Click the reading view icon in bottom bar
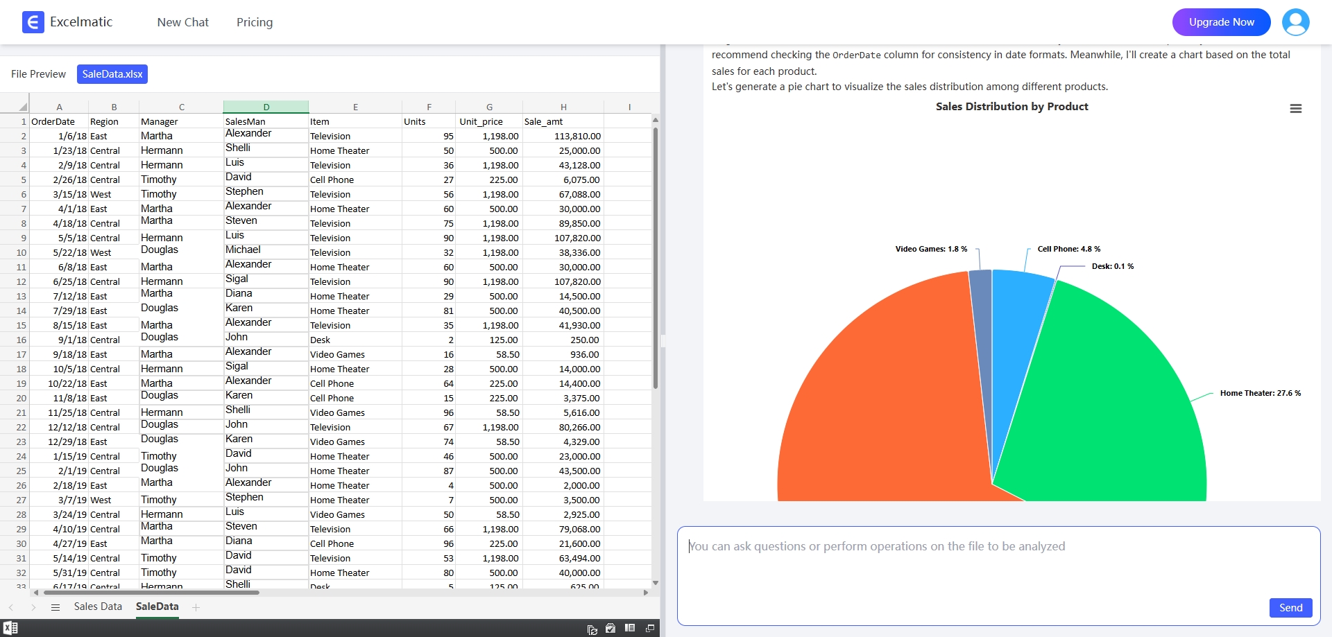 click(630, 628)
